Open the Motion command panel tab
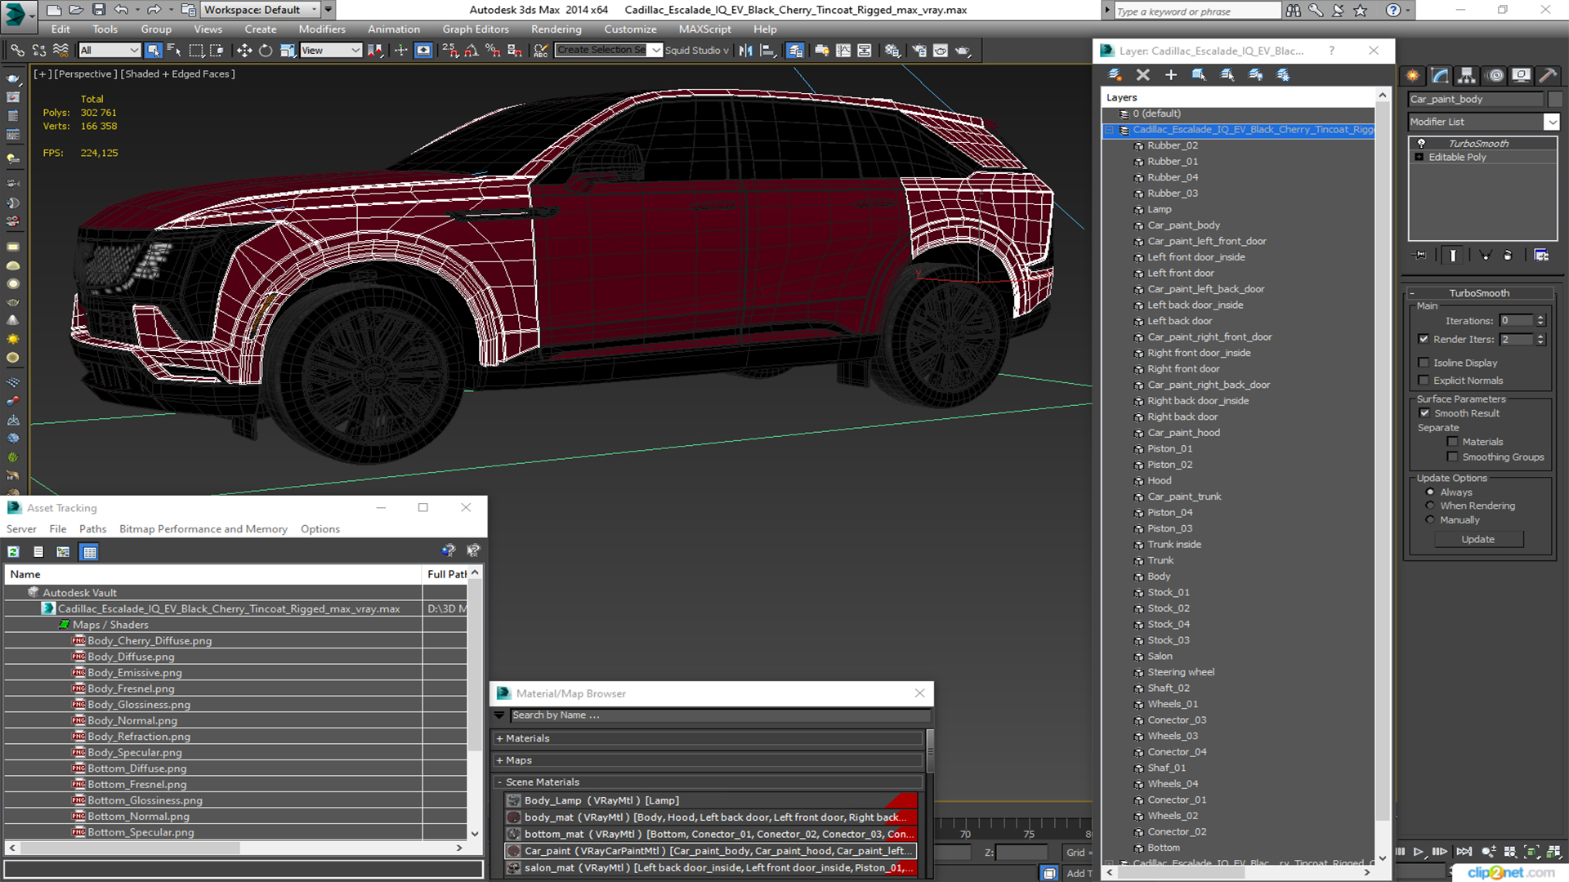The width and height of the screenshot is (1569, 882). pyautogui.click(x=1495, y=75)
